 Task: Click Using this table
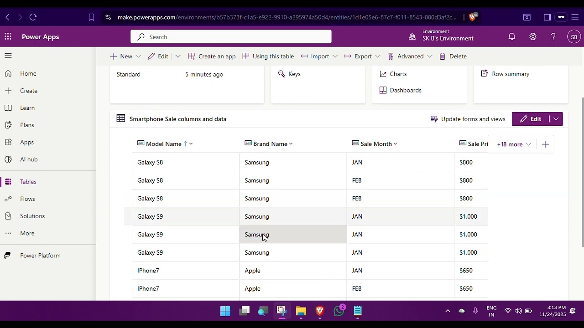[x=268, y=56]
